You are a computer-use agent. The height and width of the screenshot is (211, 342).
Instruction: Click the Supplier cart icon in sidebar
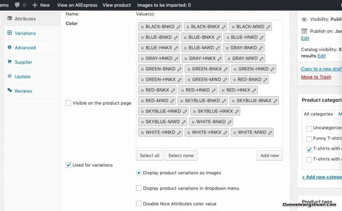click(x=10, y=62)
